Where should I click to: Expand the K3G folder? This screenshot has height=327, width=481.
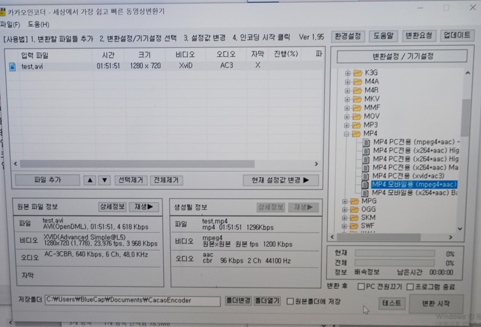tap(348, 73)
